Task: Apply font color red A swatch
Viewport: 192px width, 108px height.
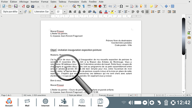Action: pyautogui.click(x=106, y=12)
